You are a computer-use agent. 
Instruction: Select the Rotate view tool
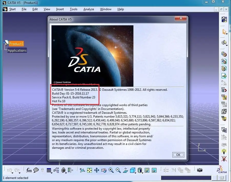click(104, 170)
